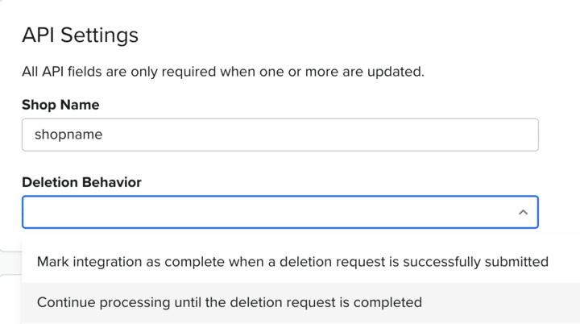Image resolution: width=580 pixels, height=324 pixels.
Task: Click the API fields requirement description text
Action: pyautogui.click(x=222, y=72)
